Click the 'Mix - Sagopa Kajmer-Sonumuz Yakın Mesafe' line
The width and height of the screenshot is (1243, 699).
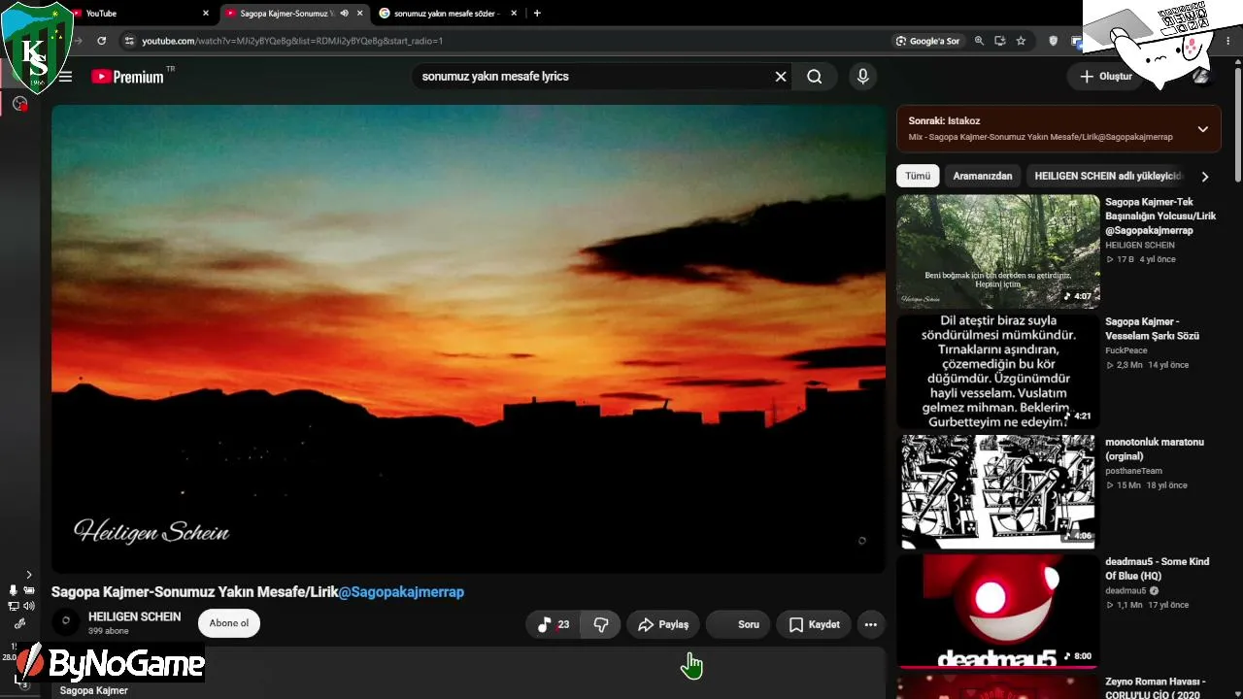point(1041,137)
